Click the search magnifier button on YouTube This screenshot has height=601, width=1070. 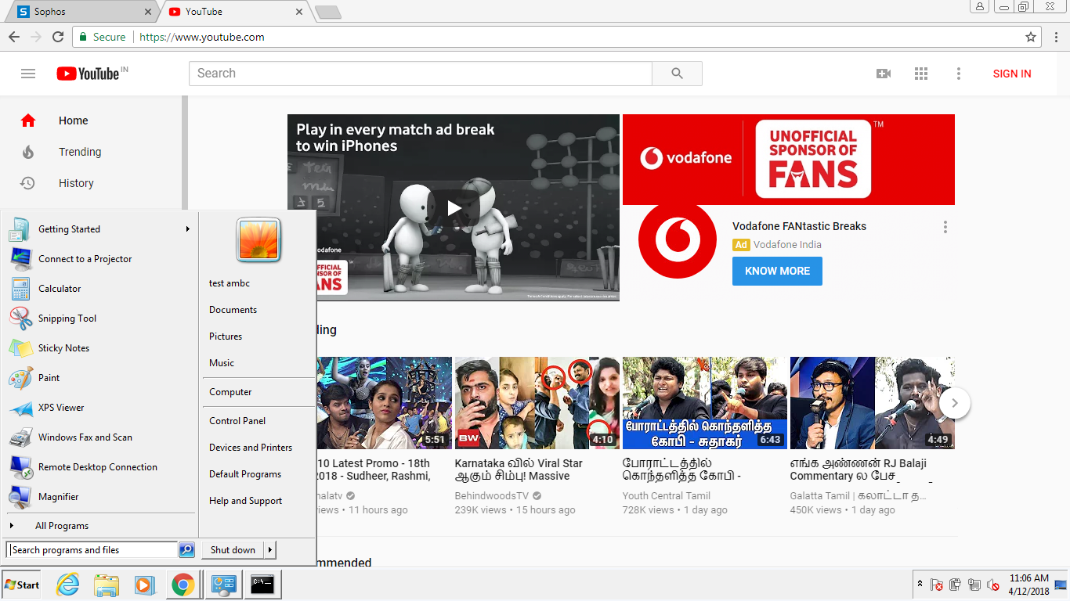coord(678,74)
